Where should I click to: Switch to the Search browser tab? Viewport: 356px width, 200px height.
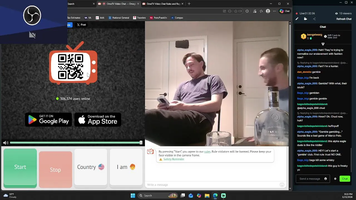pos(81,4)
